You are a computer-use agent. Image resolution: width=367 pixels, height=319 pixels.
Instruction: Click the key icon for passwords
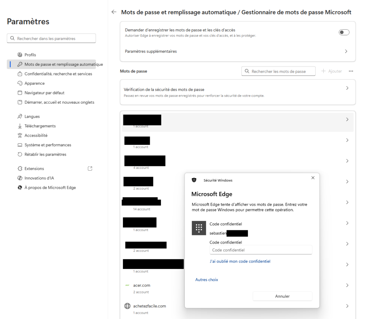(20, 64)
